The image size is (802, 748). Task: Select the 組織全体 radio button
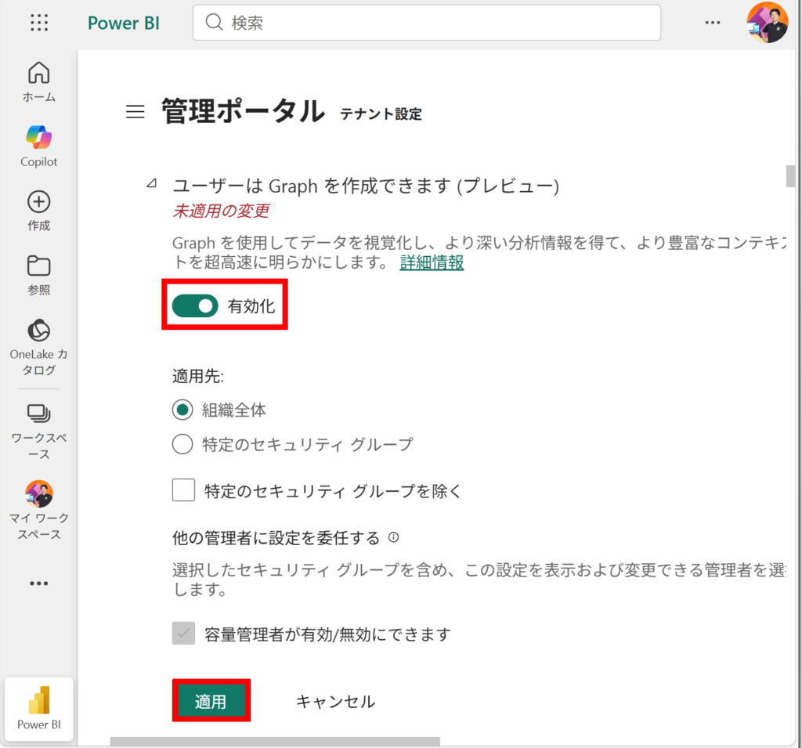(x=182, y=410)
